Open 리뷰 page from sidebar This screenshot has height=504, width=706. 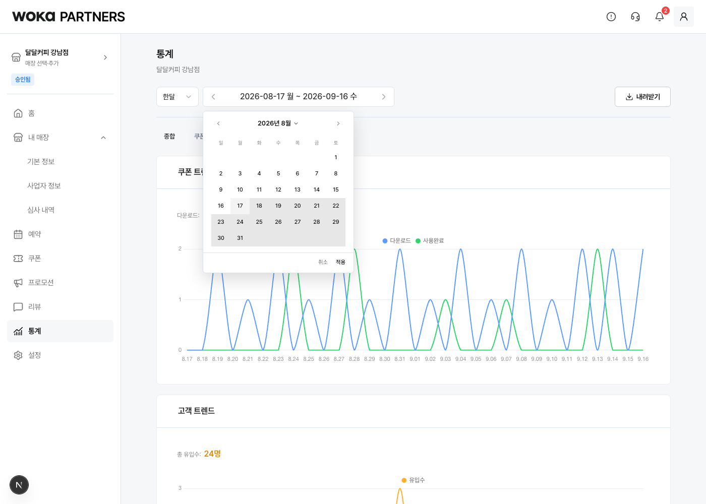[x=61, y=307]
